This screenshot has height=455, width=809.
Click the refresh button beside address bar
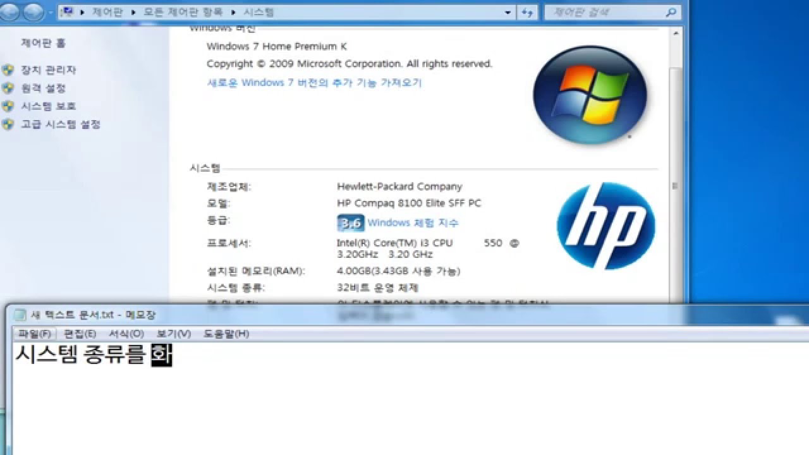(527, 12)
